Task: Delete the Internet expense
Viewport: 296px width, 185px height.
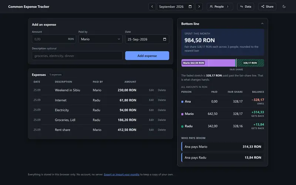Action: click(162, 100)
